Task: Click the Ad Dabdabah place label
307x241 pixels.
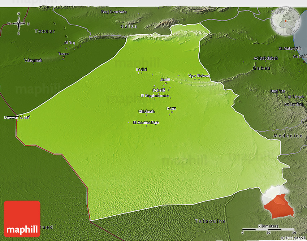Action: pos(265,58)
